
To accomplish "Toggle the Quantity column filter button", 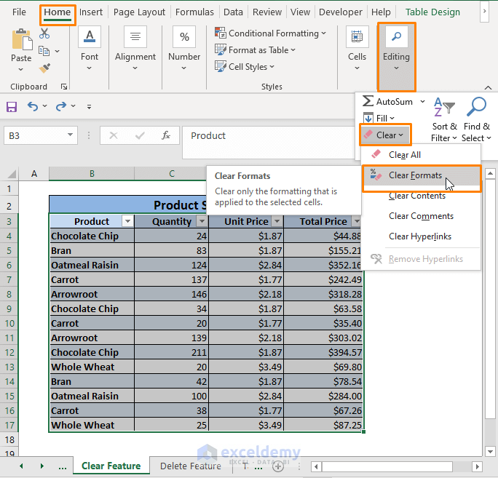I will coord(202,221).
